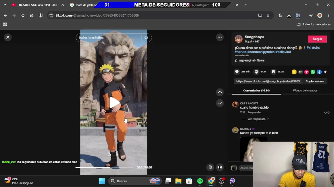The image size is (334, 187).
Task: Switch to the SUBIENDO una SILVERADO YouTube tab
Action: [38, 5]
